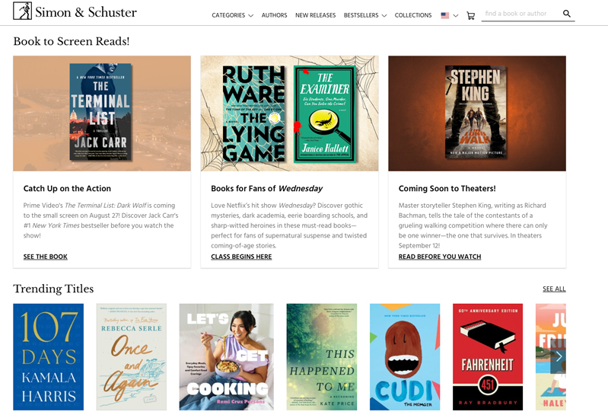Viewport: 608px width, 415px height.
Task: Go to the Authors page
Action: click(x=274, y=15)
